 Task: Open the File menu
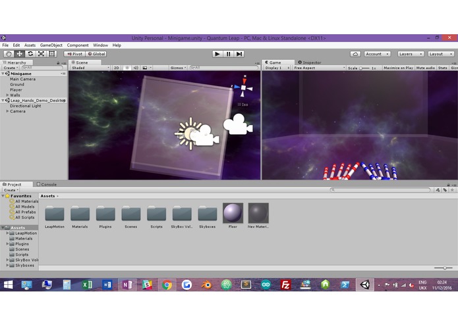point(5,45)
